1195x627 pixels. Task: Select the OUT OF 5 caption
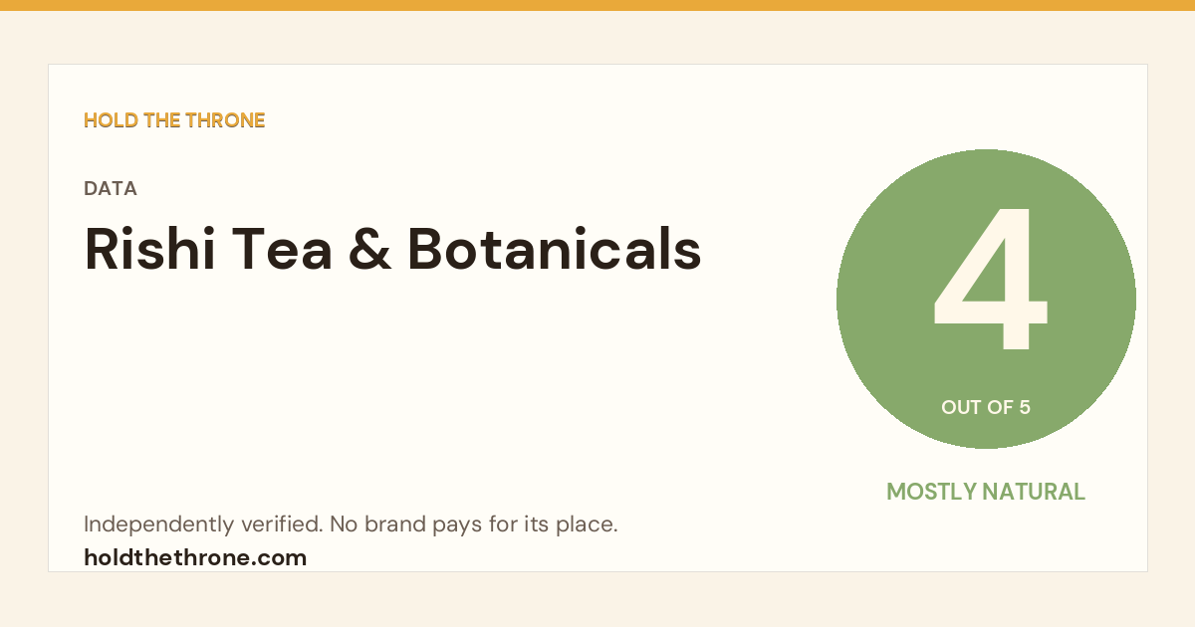pyautogui.click(x=986, y=407)
